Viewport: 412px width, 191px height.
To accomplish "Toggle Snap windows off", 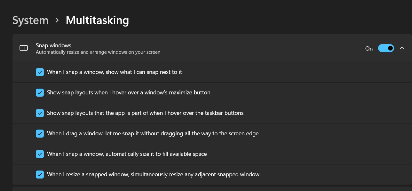I will (x=386, y=48).
